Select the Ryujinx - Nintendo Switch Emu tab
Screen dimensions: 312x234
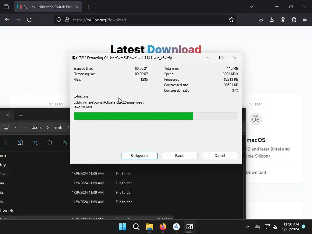[48, 7]
